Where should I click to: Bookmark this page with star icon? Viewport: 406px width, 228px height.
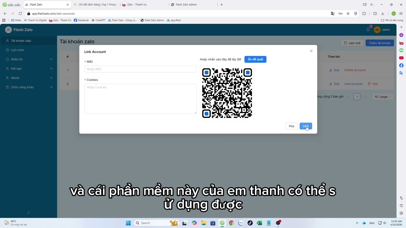pyautogui.click(x=348, y=14)
